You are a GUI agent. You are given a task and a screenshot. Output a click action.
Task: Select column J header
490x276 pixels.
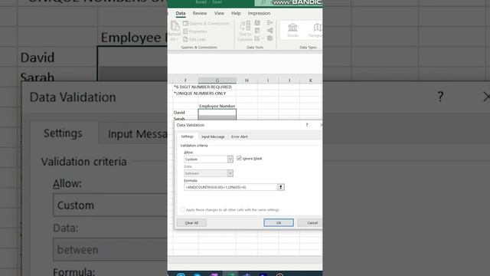click(x=289, y=80)
